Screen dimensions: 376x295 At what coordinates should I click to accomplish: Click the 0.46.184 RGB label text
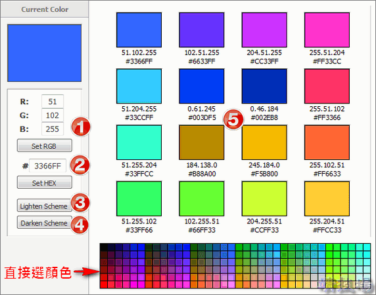point(264,109)
